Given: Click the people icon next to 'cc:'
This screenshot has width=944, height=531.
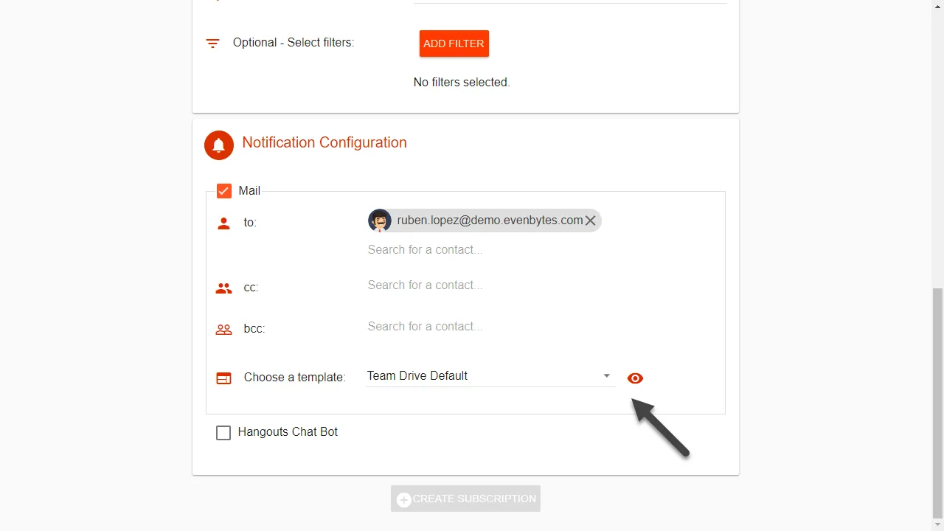Looking at the screenshot, I should (x=223, y=288).
